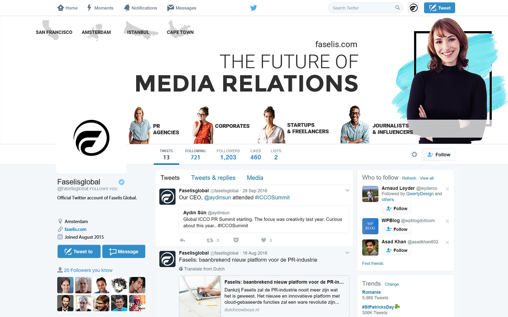The image size is (508, 317).
Task: Click the blue Tweet compose button
Action: [439, 8]
